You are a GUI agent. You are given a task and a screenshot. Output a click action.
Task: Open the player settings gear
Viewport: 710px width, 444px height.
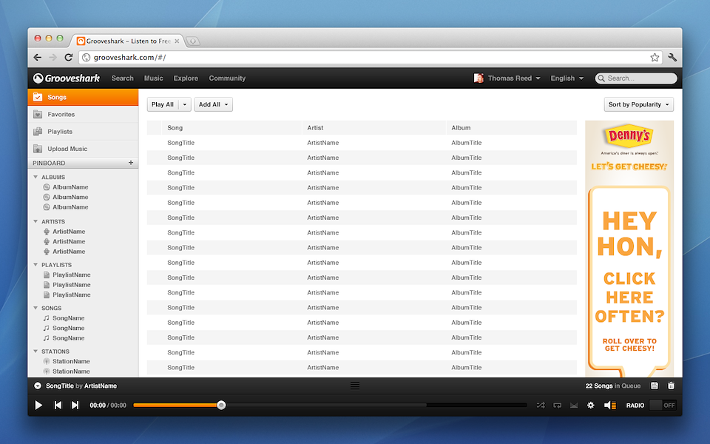pos(590,406)
